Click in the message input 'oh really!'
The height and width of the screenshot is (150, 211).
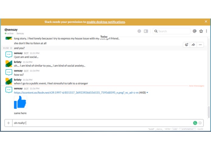click(x=102, y=123)
